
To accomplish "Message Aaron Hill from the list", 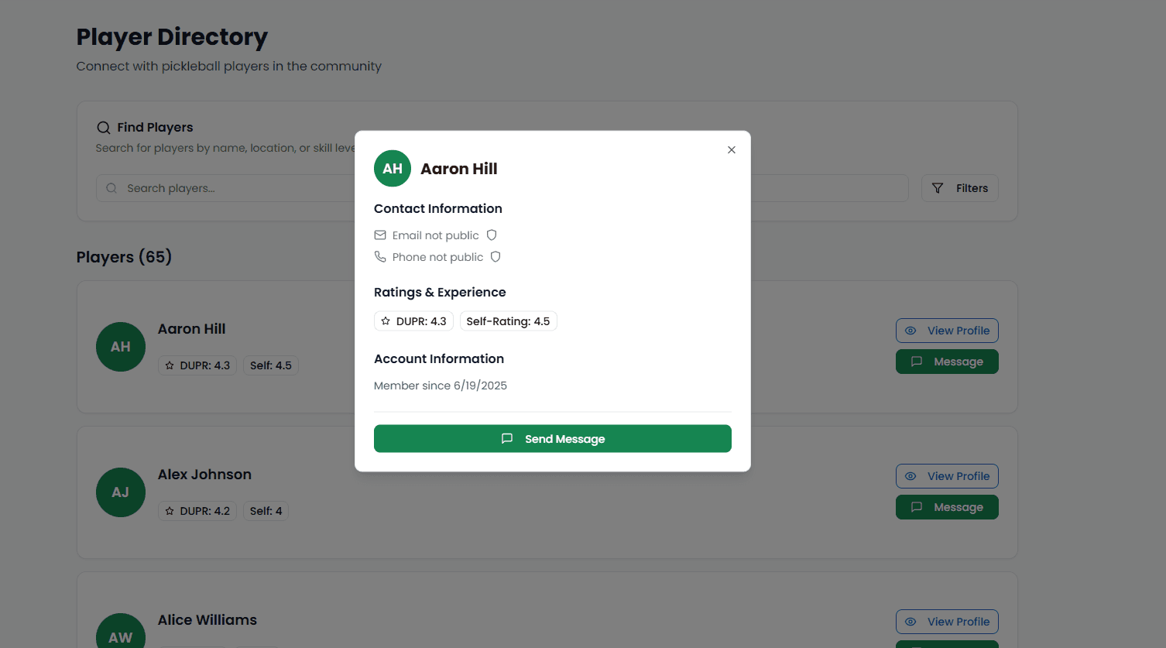I will pos(947,362).
